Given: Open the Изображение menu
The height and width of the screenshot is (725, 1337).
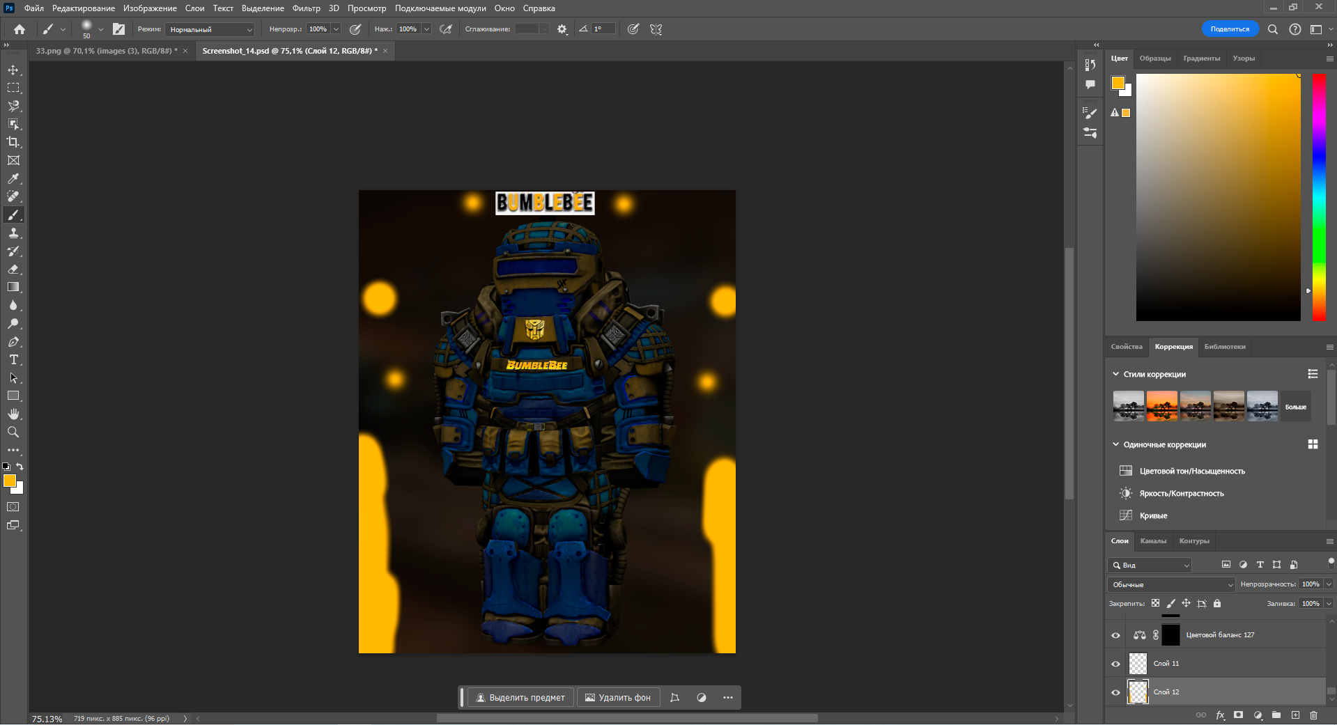Looking at the screenshot, I should point(150,8).
